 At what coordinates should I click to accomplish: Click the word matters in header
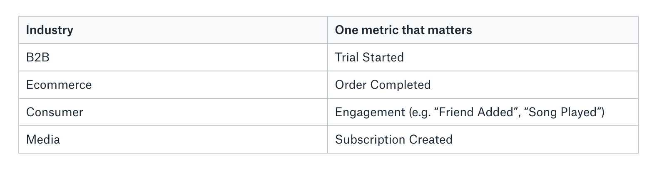point(453,30)
